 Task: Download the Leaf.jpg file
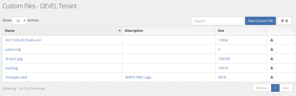[272, 68]
